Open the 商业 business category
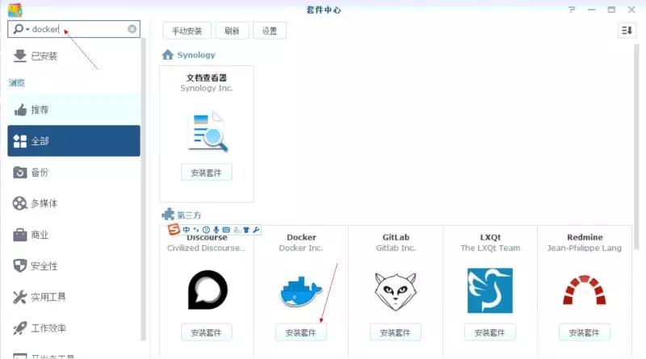This screenshot has height=359, width=646. (73, 235)
